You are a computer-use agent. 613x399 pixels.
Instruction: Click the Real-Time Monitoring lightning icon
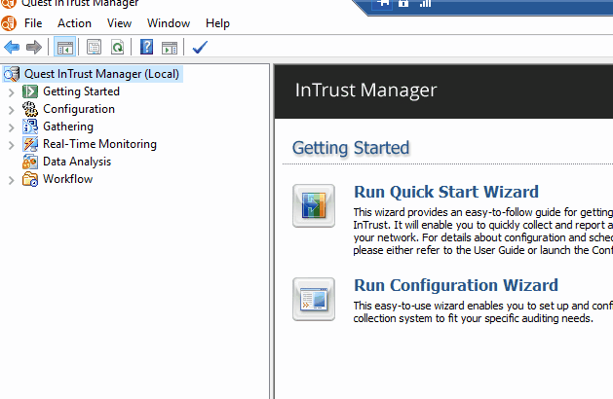point(30,144)
